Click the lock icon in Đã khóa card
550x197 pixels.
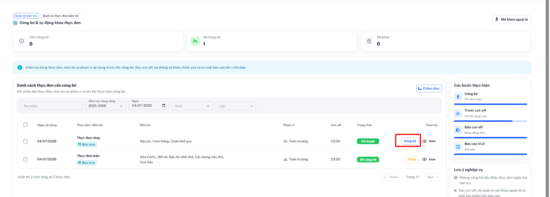(x=369, y=41)
